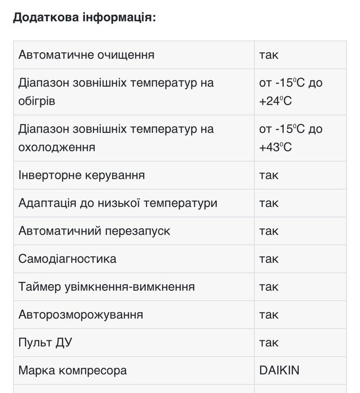The image size is (360, 393).
Task: Click the "Марка компресора" label
Action: [x=73, y=371]
